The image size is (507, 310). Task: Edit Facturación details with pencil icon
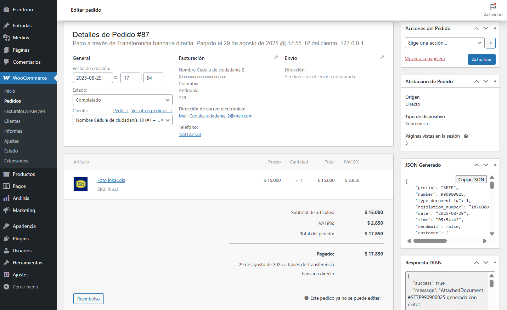[276, 57]
